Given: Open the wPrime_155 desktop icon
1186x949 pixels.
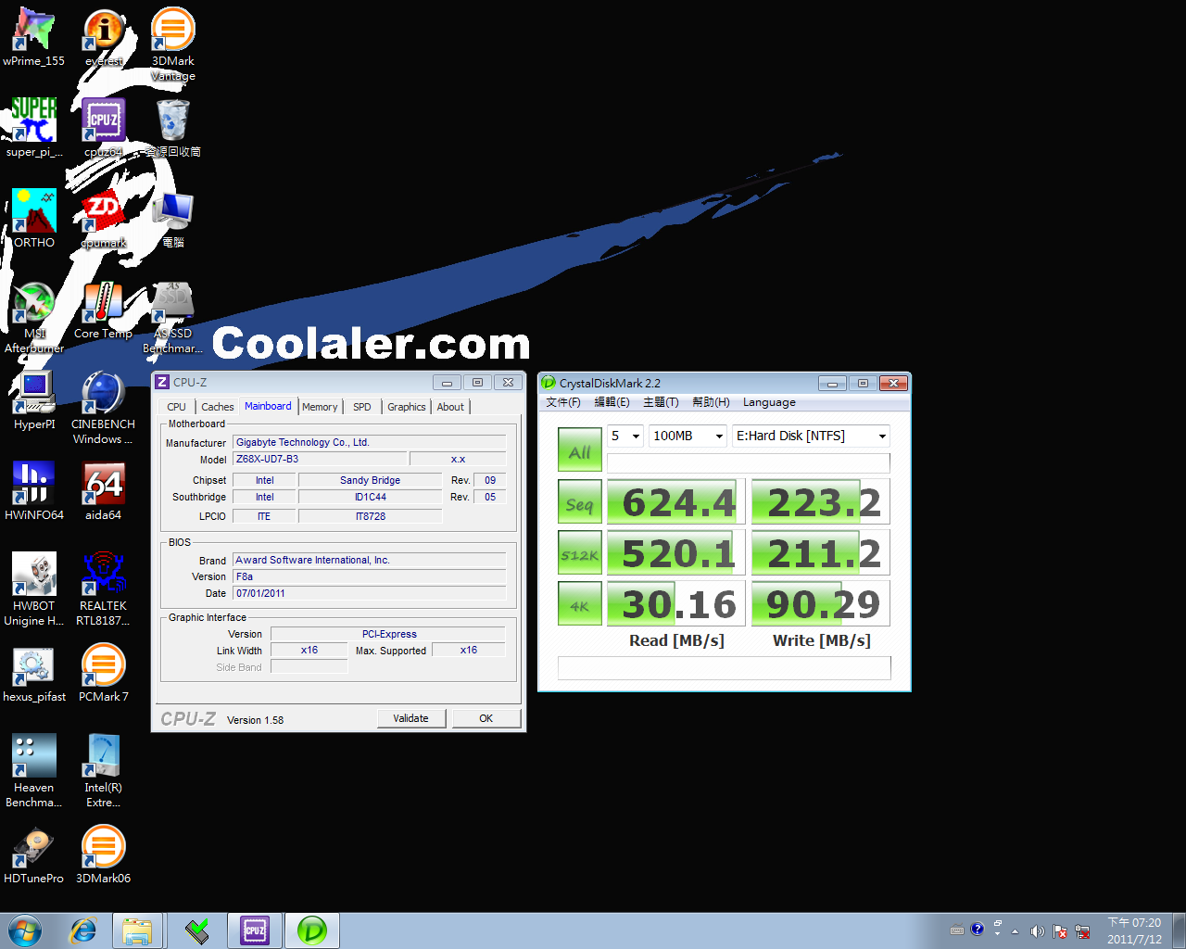Looking at the screenshot, I should point(34,38).
